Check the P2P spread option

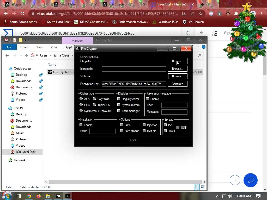click(165, 125)
